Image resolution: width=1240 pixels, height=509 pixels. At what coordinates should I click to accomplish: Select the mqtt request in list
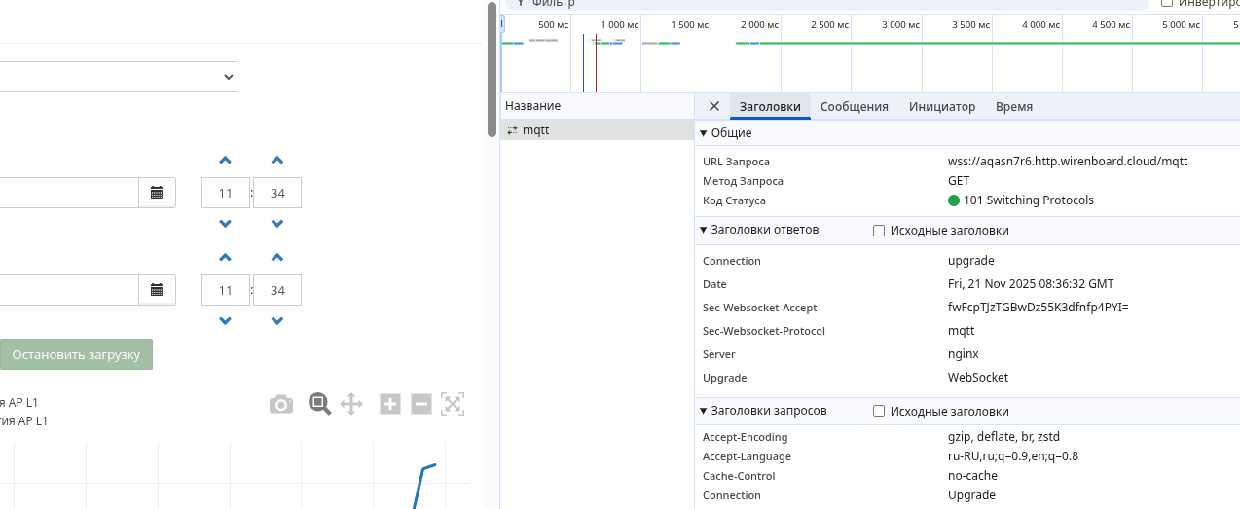(x=535, y=129)
